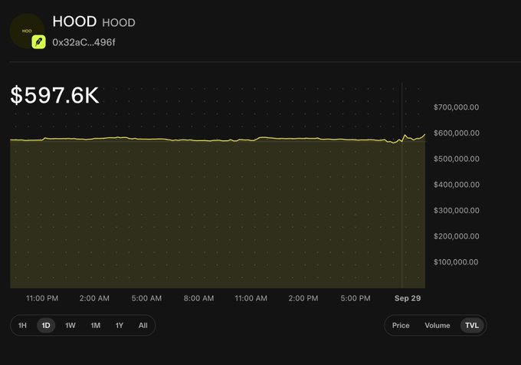
Task: Click the $700,000.00 axis label
Action: pos(456,107)
